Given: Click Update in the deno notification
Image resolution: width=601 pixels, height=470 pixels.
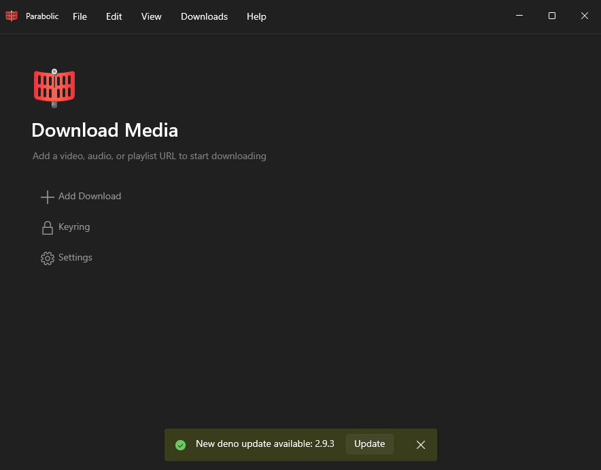Looking at the screenshot, I should [369, 444].
